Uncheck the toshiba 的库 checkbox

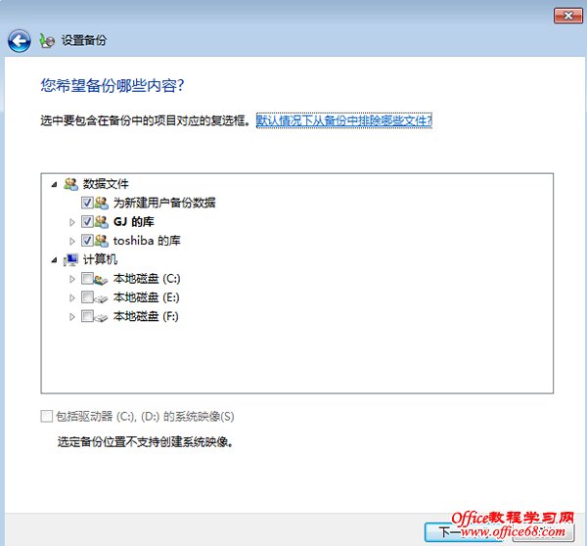tap(87, 241)
